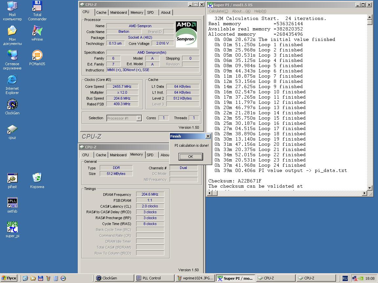This screenshot has width=378, height=283.
Task: Launch the super_pi desktop shortcut
Action: 12,230
